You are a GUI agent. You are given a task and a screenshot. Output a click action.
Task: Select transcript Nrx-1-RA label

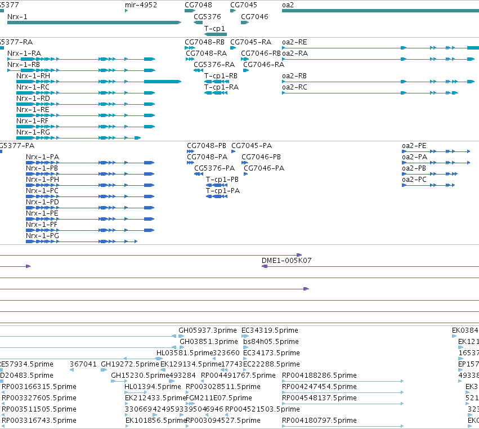[x=24, y=53]
